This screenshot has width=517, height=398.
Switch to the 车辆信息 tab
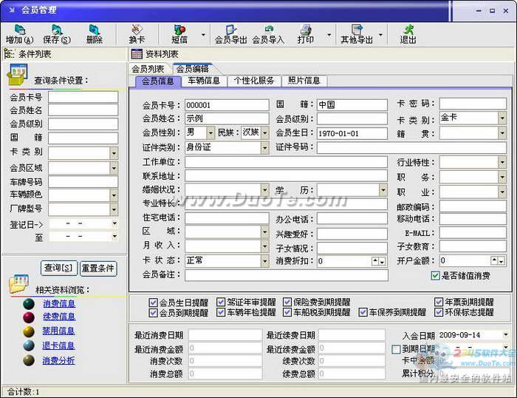tap(204, 81)
